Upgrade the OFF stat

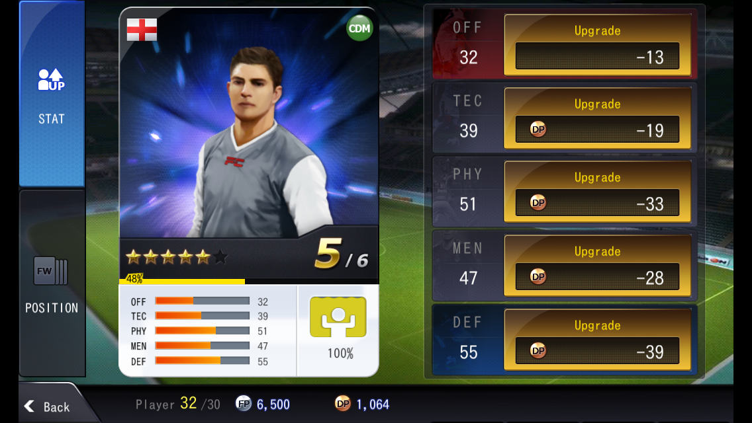pyautogui.click(x=597, y=45)
